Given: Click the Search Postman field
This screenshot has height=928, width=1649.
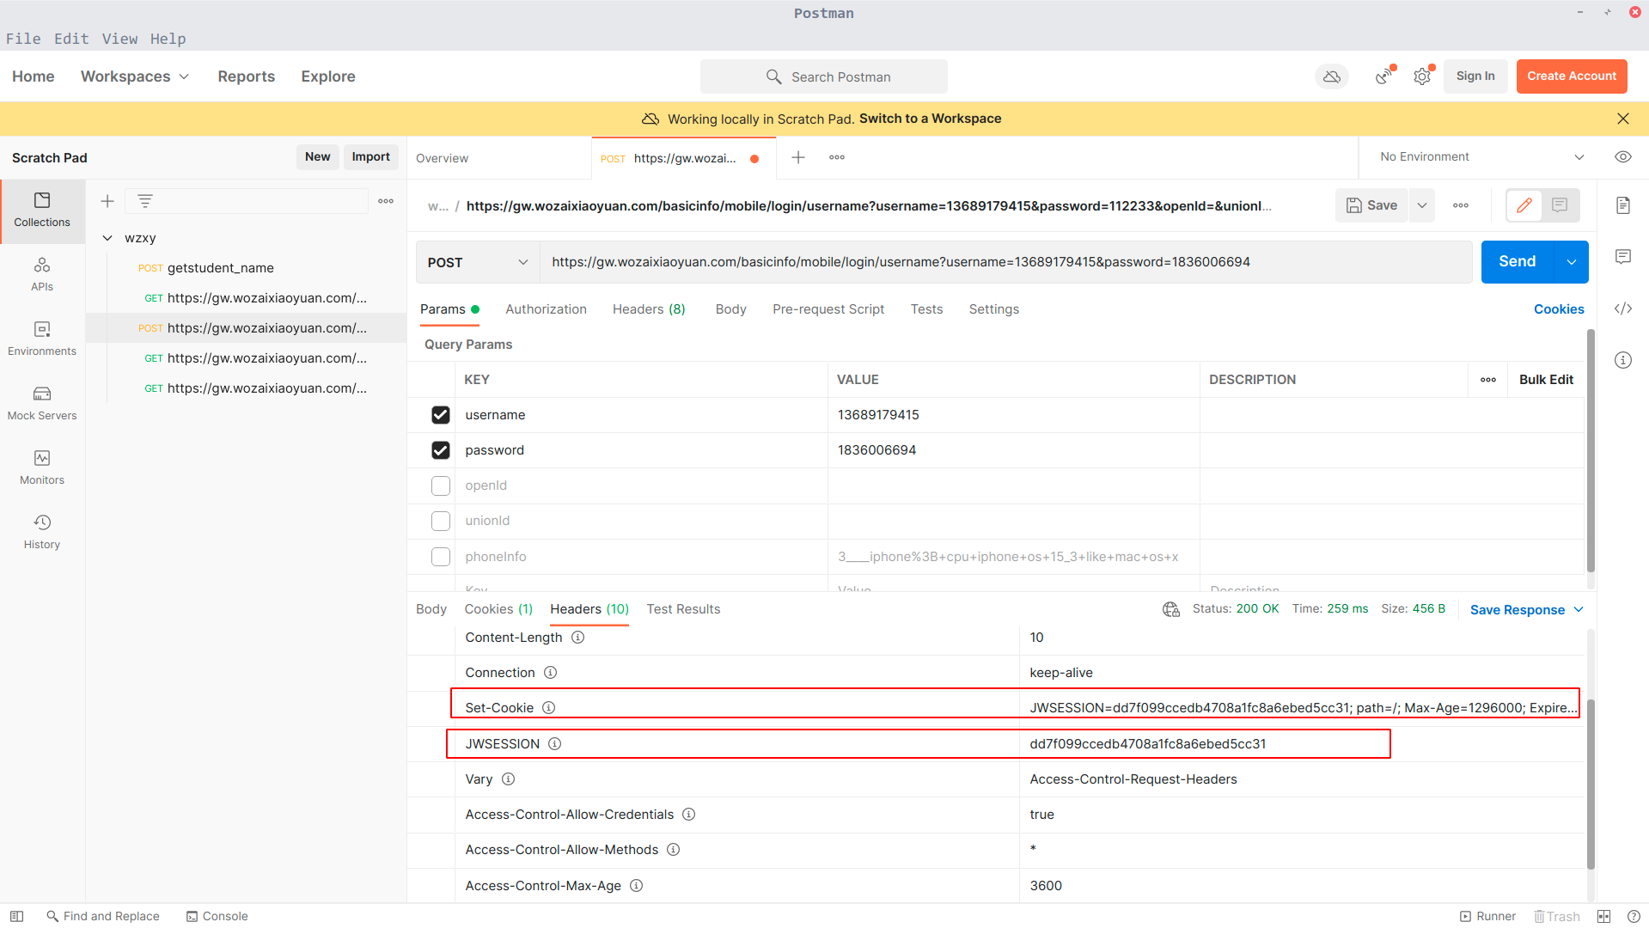Looking at the screenshot, I should click(x=824, y=76).
